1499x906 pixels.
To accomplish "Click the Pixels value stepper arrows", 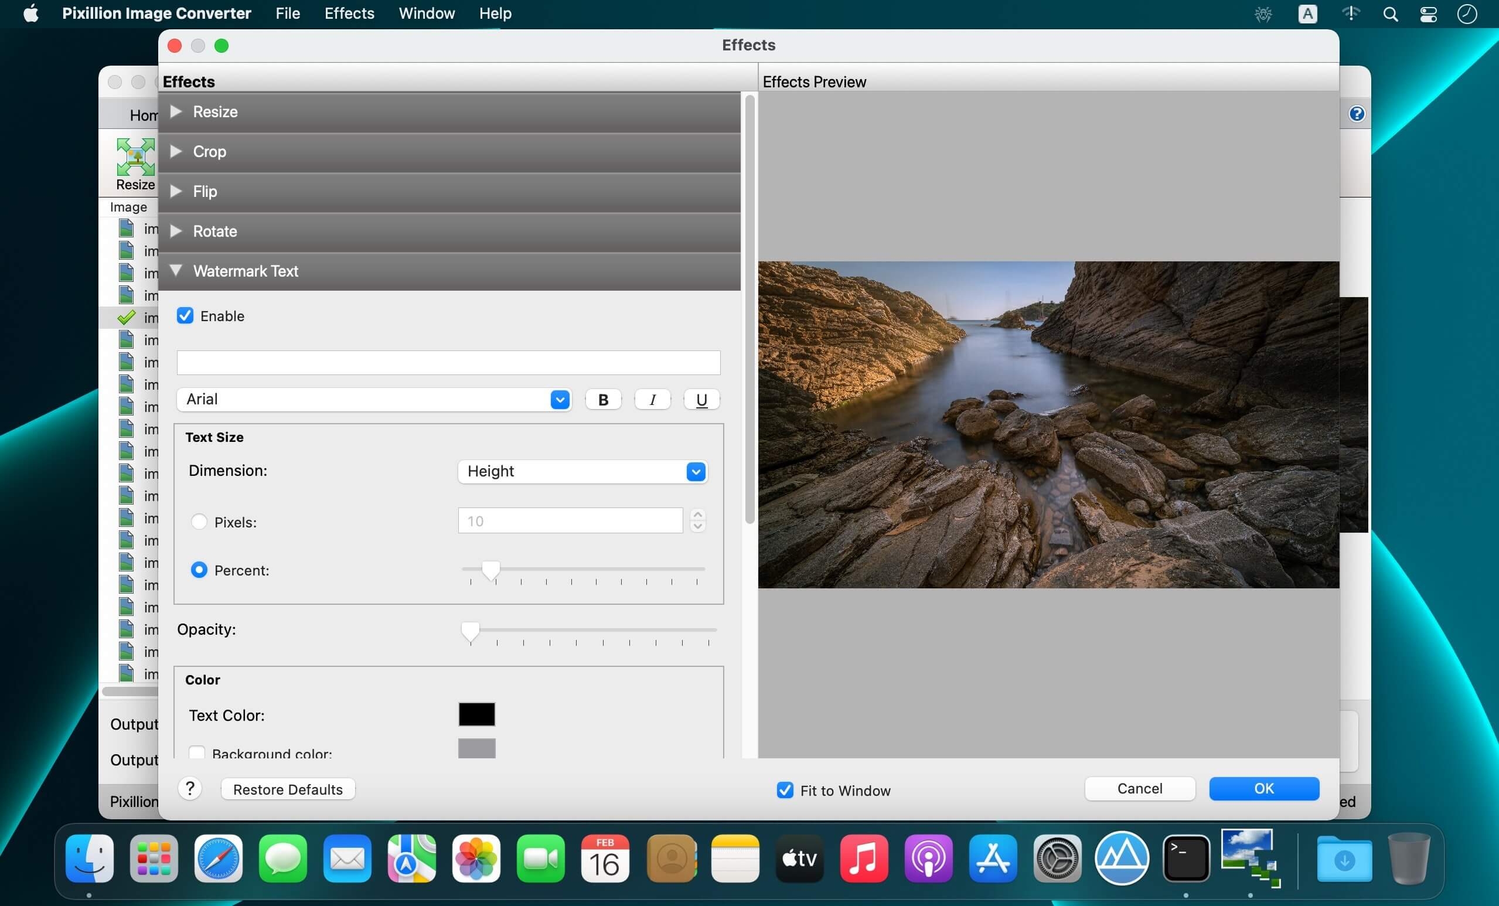I will [x=698, y=521].
